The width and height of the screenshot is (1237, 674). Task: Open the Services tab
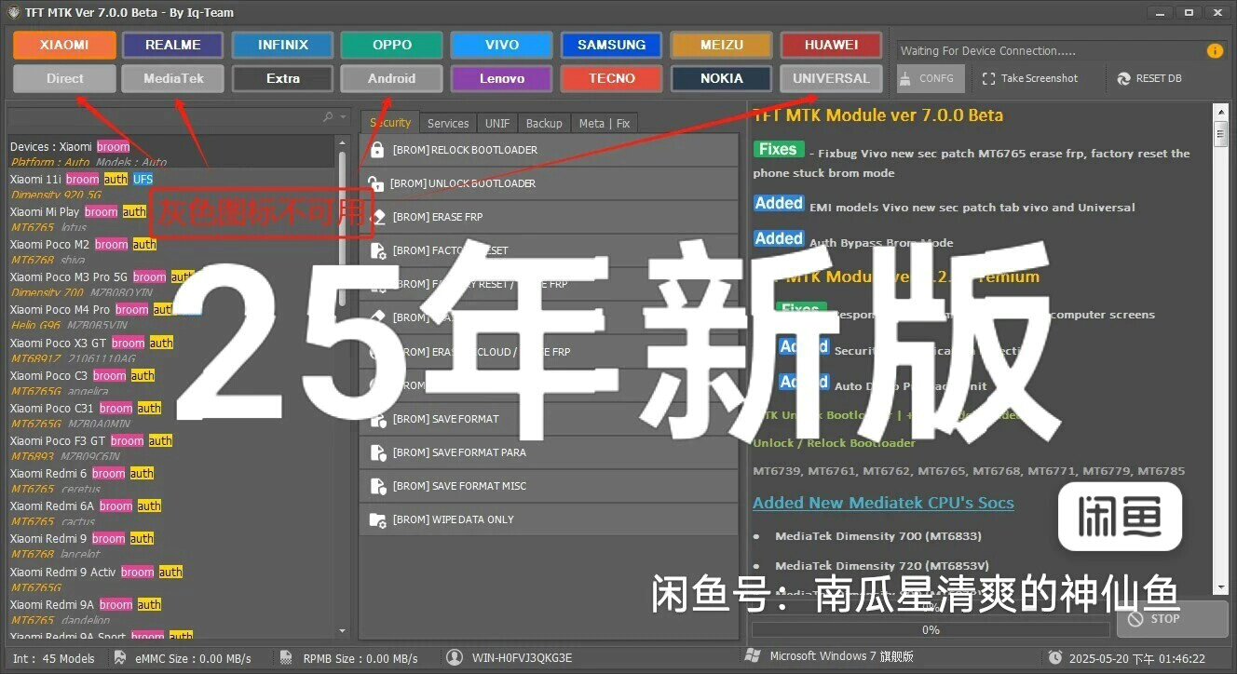(x=448, y=123)
